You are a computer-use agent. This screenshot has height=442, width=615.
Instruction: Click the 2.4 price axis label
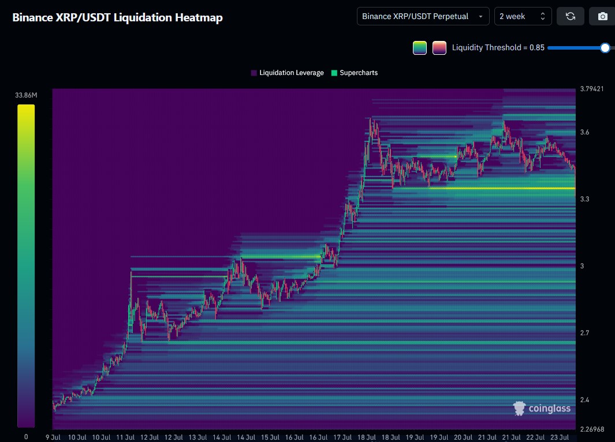(x=584, y=400)
